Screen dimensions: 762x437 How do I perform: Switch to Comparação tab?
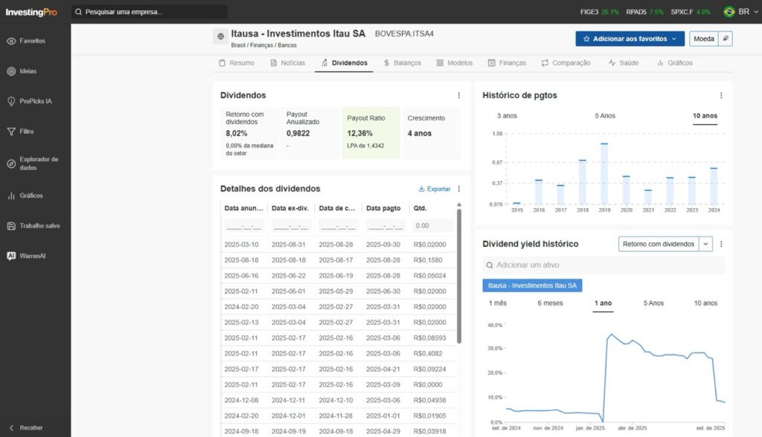pos(566,63)
